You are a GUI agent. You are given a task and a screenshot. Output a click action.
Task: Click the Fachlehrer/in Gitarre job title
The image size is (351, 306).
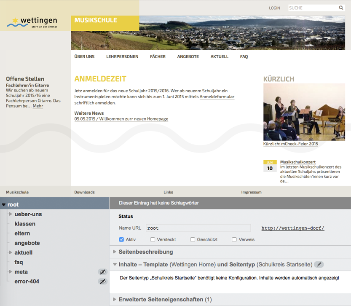point(27,85)
